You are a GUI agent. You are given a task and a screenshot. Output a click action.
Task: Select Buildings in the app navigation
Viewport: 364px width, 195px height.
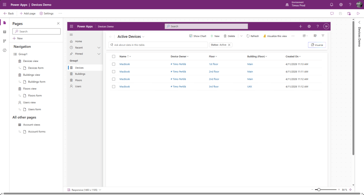80,74
